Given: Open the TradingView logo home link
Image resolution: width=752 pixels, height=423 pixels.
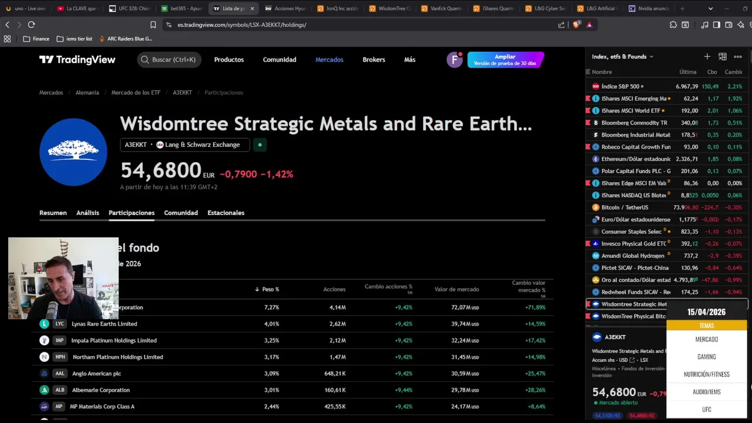Looking at the screenshot, I should click(78, 60).
